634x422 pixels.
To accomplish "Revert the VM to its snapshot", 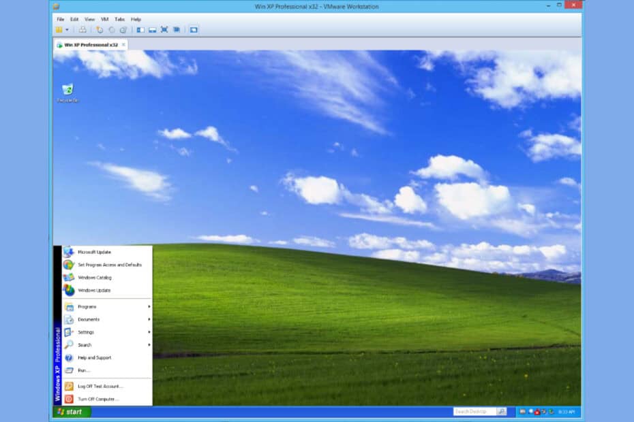I will (x=112, y=29).
